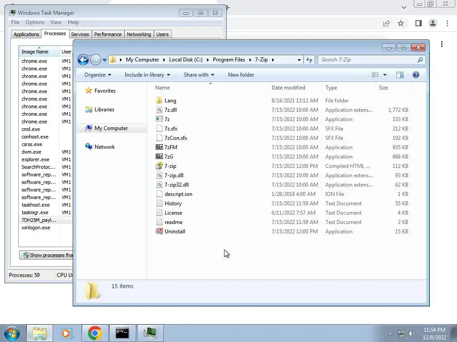Select Favorites in navigation pane
Viewport: 457px width, 342px height.
click(100, 91)
